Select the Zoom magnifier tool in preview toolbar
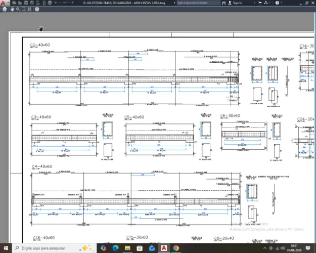Viewport: 316px width, 253px height. (x=18, y=9)
